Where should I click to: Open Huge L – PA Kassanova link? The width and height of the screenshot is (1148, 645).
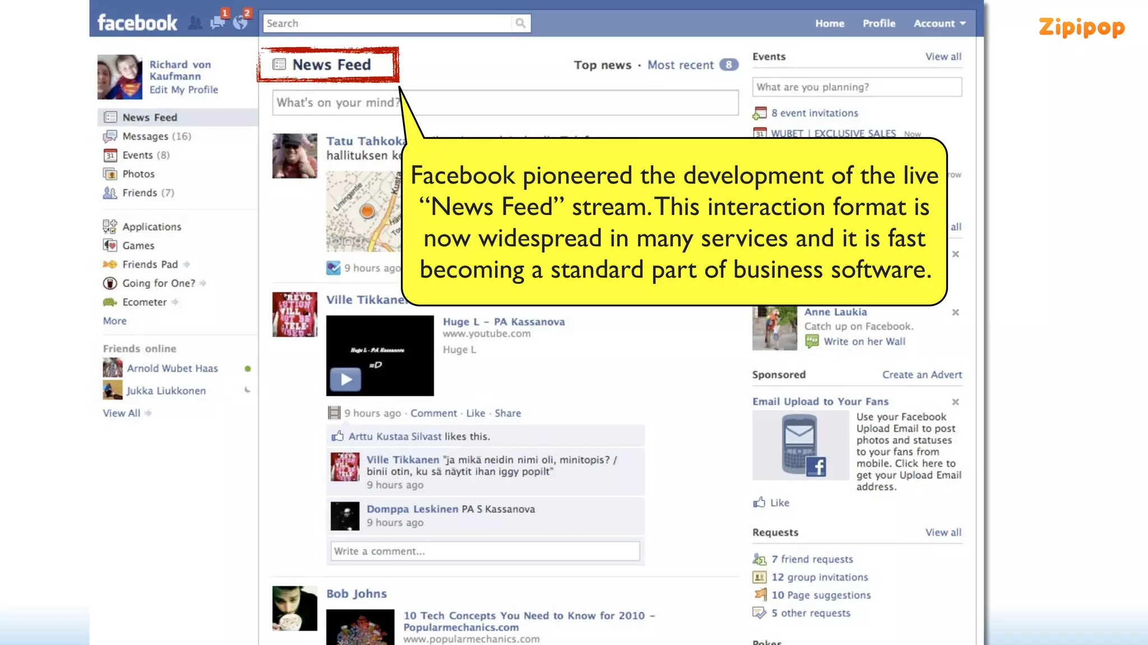pos(504,322)
